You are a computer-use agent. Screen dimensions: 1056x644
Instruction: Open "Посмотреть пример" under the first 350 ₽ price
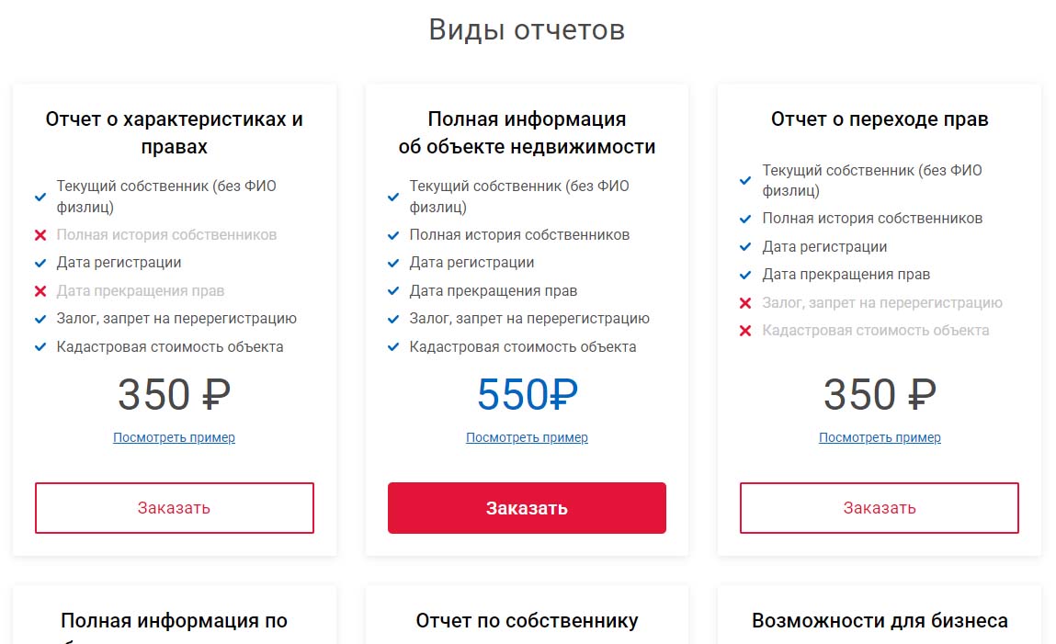175,438
